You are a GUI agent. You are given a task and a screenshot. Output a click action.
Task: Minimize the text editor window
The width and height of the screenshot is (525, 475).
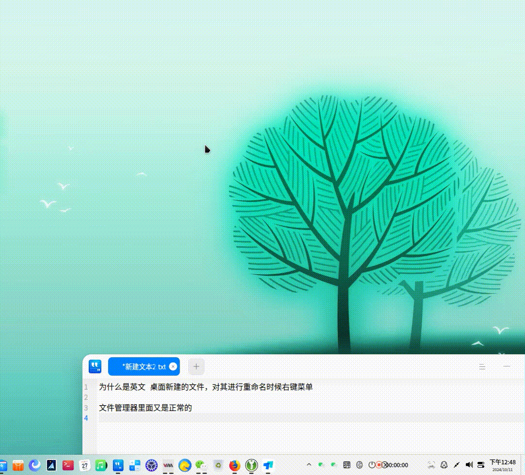pyautogui.click(x=507, y=366)
